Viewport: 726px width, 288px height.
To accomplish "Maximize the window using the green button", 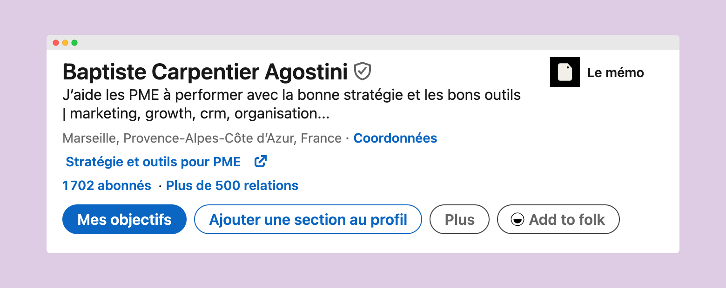I will (x=74, y=43).
